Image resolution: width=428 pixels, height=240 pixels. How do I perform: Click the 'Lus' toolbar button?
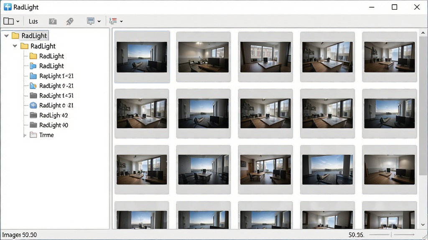tap(33, 22)
